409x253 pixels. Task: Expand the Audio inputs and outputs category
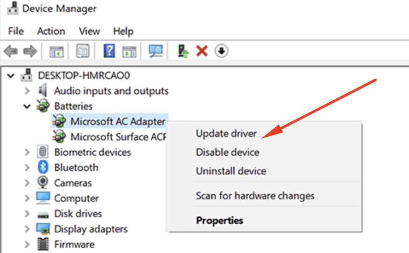coord(27,91)
